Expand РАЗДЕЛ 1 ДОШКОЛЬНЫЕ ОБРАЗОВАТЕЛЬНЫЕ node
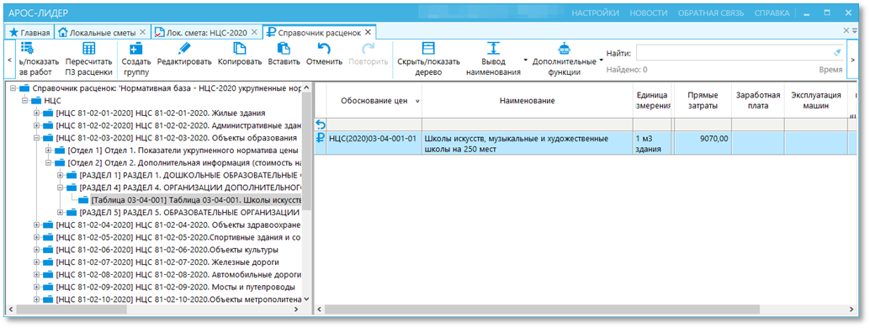Viewport: 870px width, 328px height. (x=60, y=175)
